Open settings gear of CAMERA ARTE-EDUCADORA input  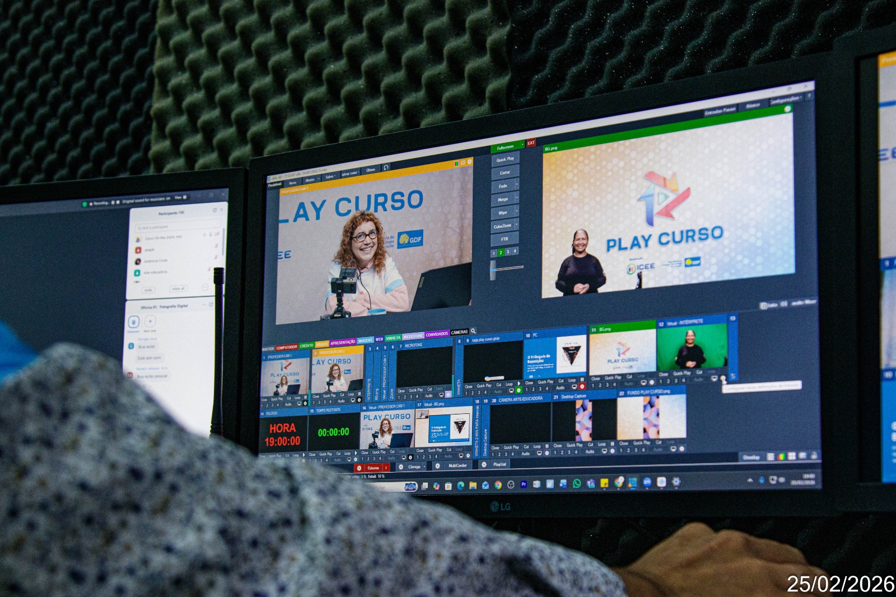point(547,453)
